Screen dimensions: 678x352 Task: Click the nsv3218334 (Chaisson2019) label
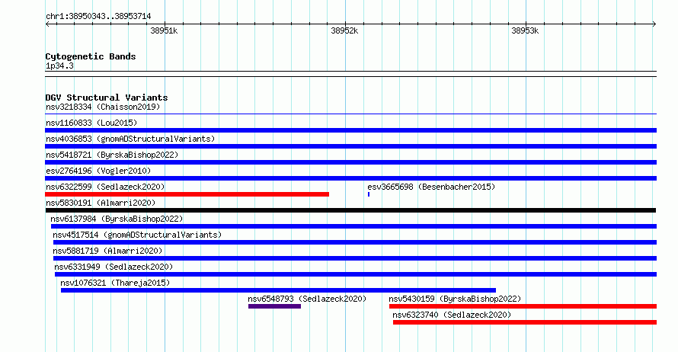click(x=103, y=107)
